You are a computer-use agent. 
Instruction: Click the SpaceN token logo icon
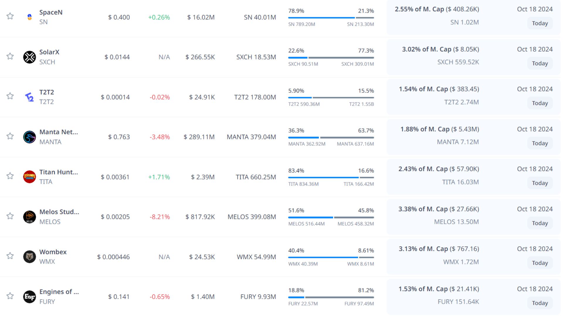(29, 17)
